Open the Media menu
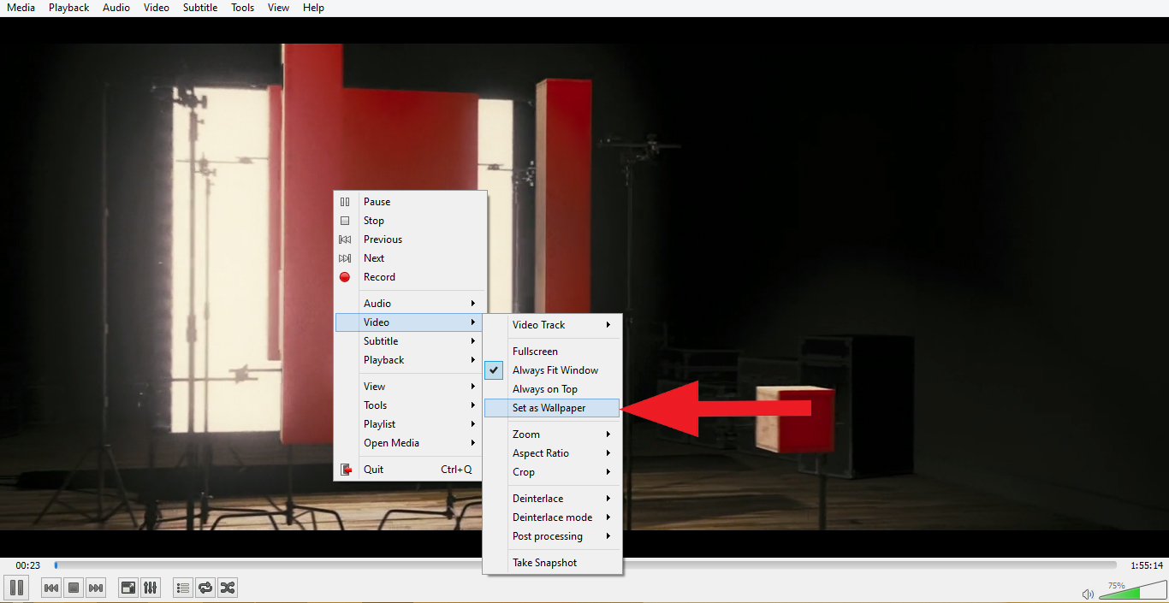The height and width of the screenshot is (603, 1169). click(x=21, y=8)
